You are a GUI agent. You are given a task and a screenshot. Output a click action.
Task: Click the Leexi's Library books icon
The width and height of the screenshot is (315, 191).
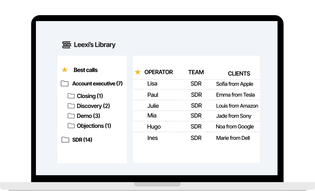[x=66, y=45]
